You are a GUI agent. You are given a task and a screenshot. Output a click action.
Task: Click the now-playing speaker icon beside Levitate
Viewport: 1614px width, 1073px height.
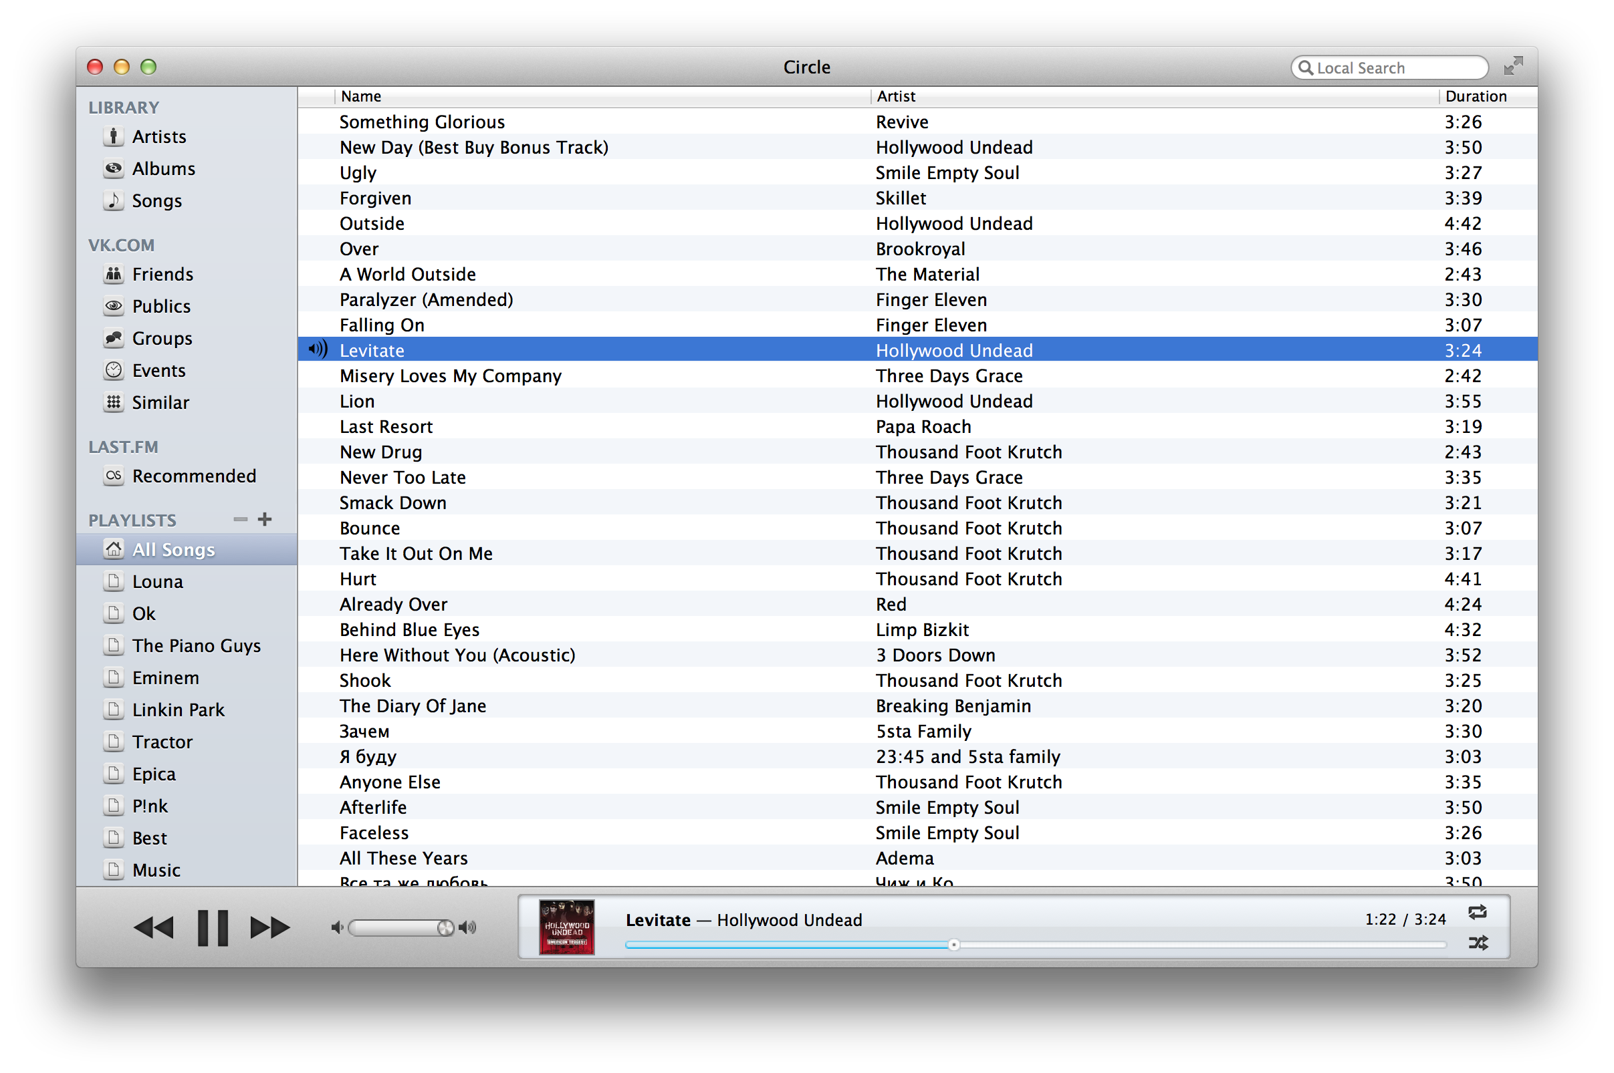point(318,349)
